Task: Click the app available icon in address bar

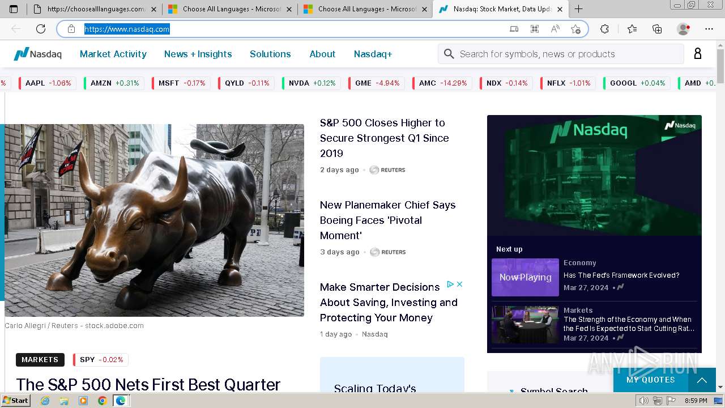Action: pyautogui.click(x=514, y=29)
